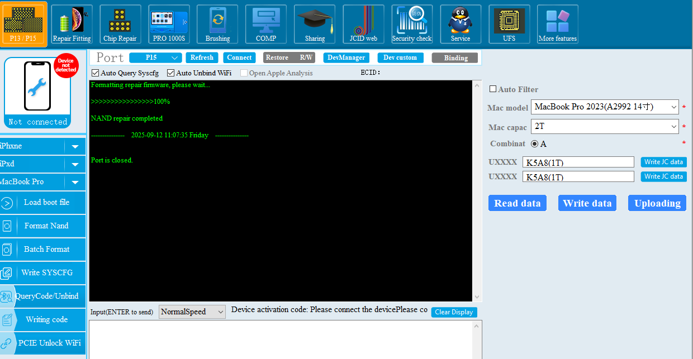Image resolution: width=693 pixels, height=359 pixels.
Task: Open the P15 port dropdown
Action: (x=155, y=58)
